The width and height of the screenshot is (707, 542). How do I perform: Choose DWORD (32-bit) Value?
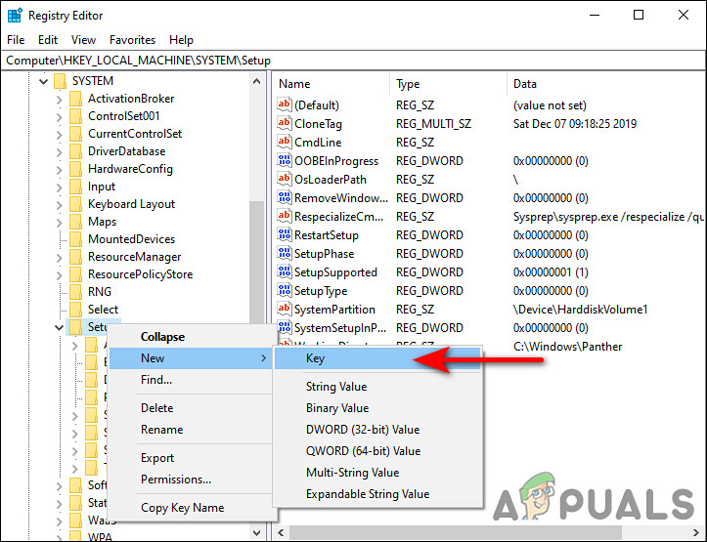coord(377,430)
